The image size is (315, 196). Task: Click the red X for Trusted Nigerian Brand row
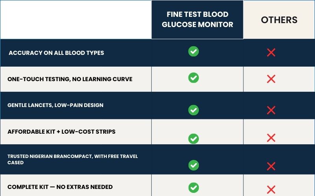click(x=271, y=166)
